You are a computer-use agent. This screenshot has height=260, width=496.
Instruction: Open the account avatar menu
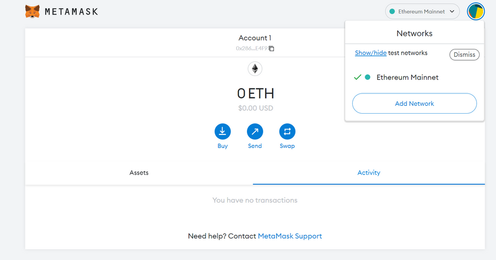[476, 11]
